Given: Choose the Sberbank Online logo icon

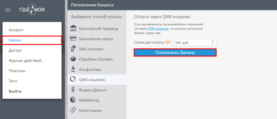Looking at the screenshot, I should coord(73,59).
